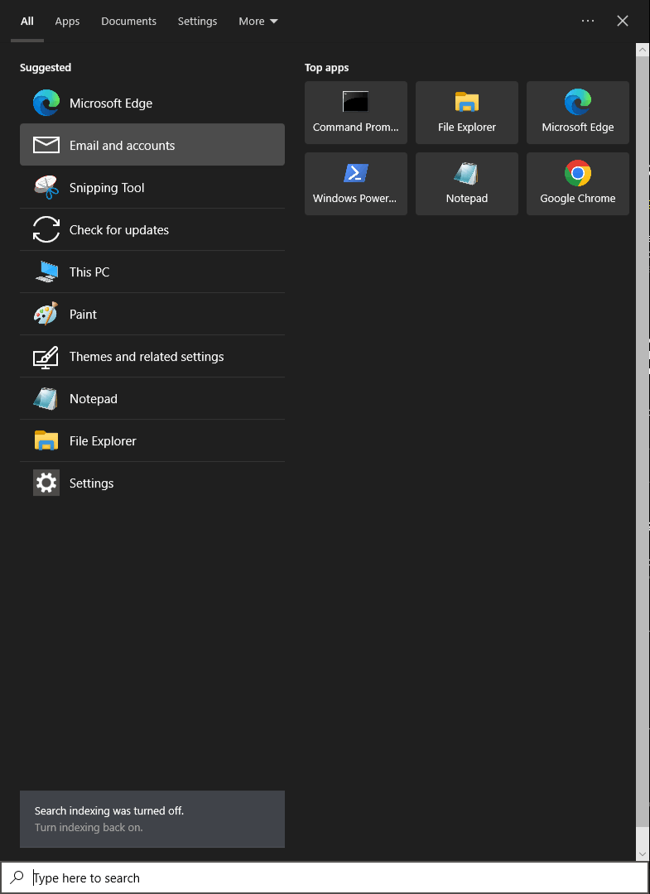Launch Snipping Tool via its scissors icon
Viewport: 650px width, 894px height.
coord(46,188)
